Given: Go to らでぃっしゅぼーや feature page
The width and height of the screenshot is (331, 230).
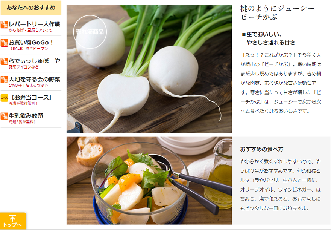Looking at the screenshot, I should pyautogui.click(x=31, y=63).
